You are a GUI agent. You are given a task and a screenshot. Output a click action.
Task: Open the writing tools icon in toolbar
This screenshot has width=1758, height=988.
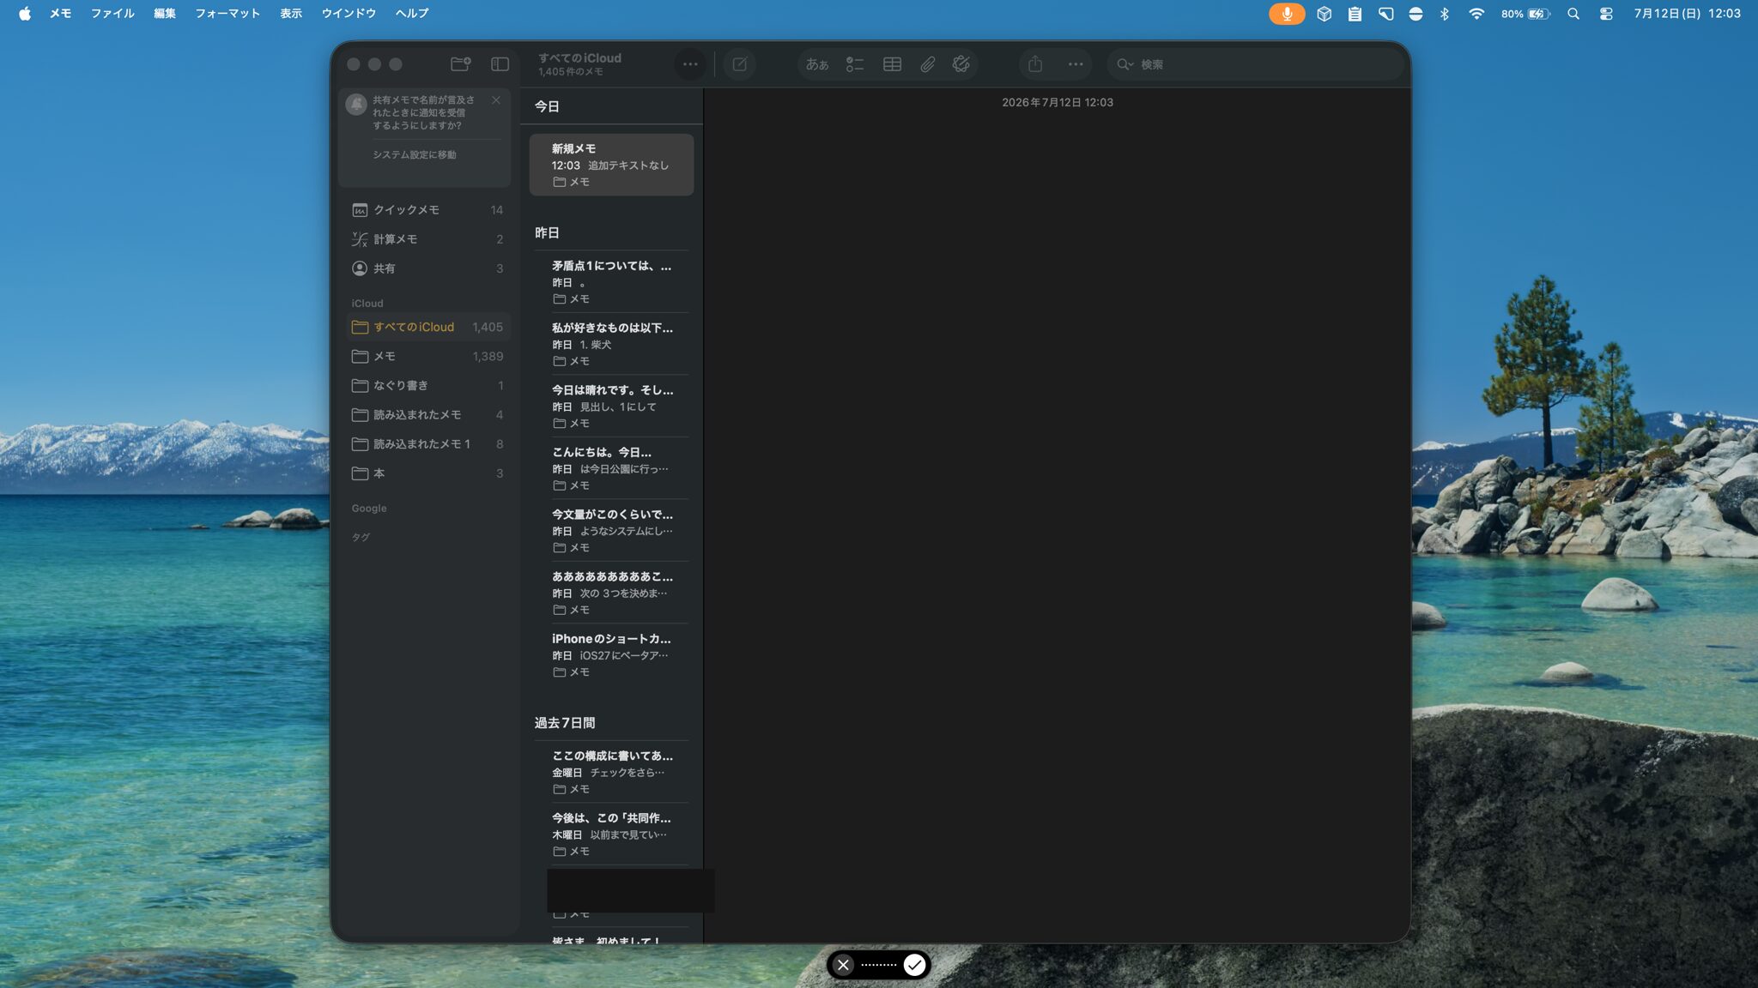(961, 64)
